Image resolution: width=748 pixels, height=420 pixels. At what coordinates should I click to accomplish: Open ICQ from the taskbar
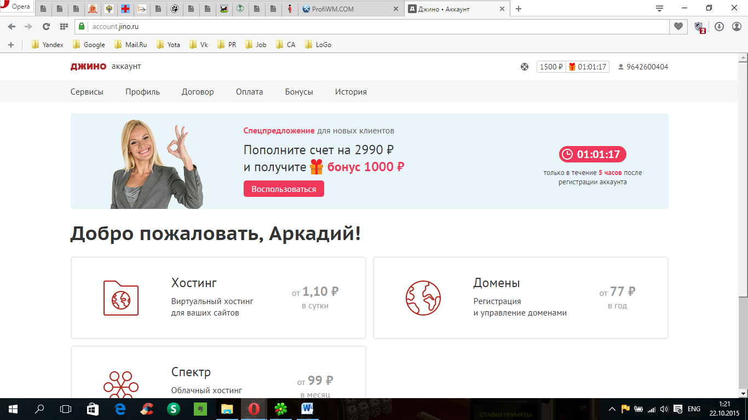281,409
